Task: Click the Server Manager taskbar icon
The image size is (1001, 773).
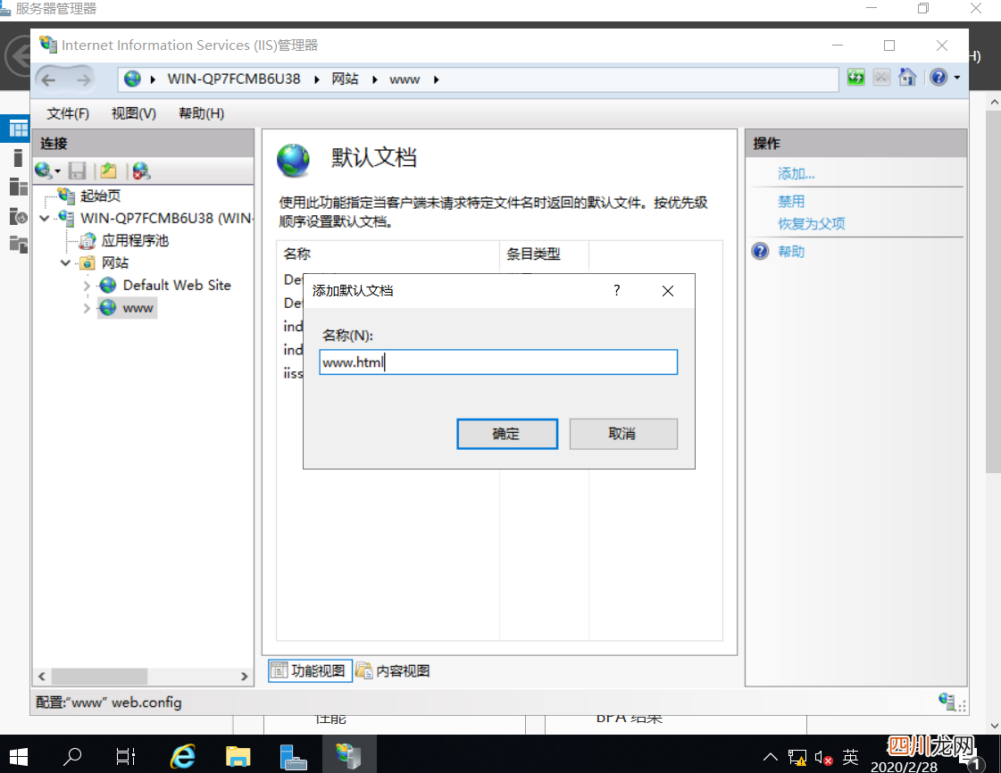Action: pyautogui.click(x=293, y=757)
